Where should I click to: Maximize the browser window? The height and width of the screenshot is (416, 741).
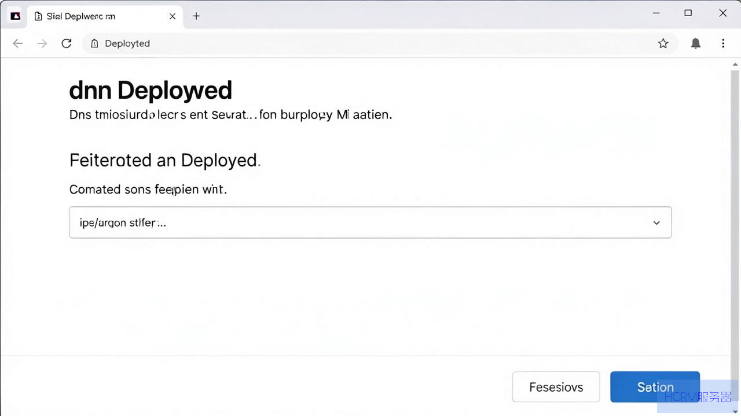click(688, 13)
